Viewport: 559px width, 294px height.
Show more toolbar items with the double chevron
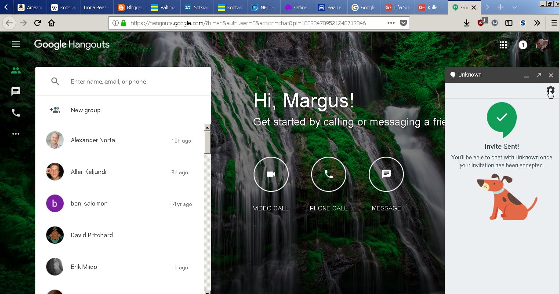tap(537, 23)
